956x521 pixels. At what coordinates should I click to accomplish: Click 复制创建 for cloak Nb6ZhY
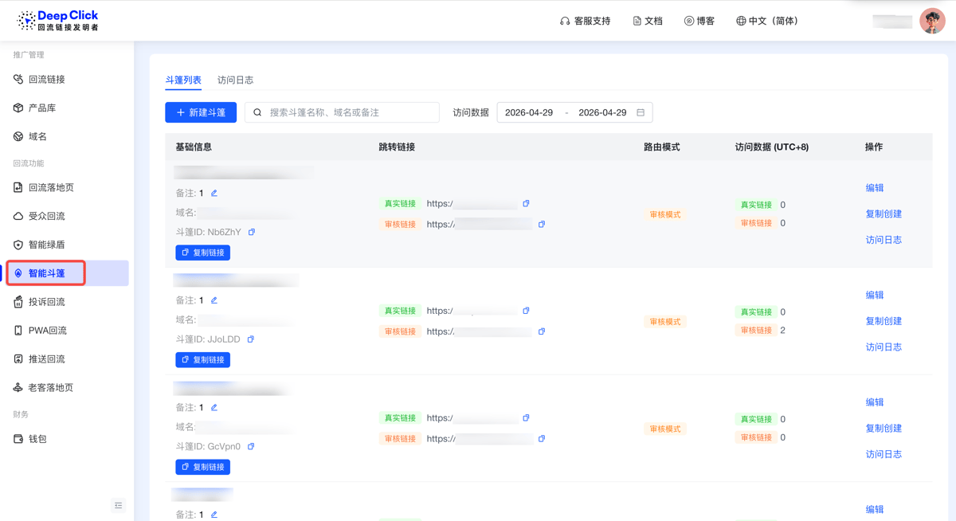point(884,213)
